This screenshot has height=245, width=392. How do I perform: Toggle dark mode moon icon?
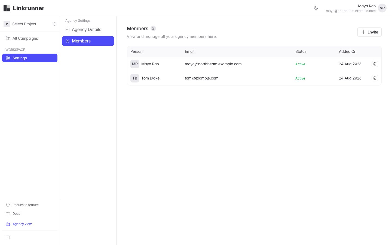point(316,8)
